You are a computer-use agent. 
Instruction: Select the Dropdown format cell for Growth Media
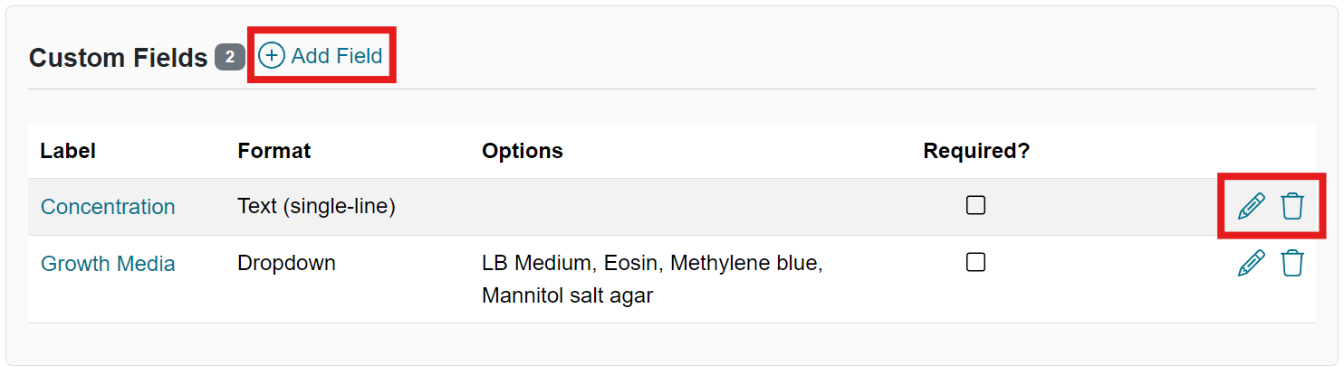coord(286,264)
